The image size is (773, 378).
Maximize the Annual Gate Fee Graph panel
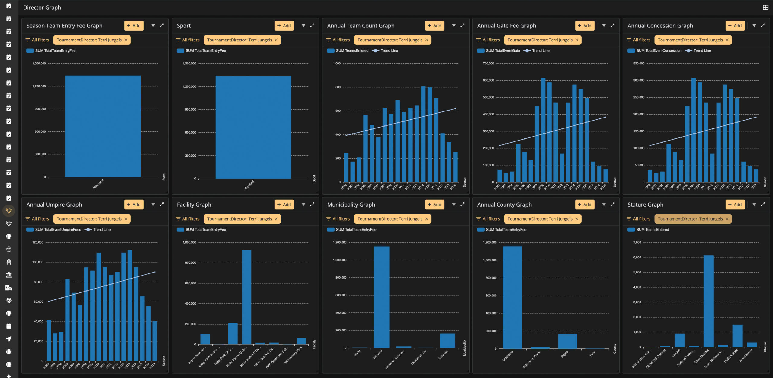pos(612,26)
